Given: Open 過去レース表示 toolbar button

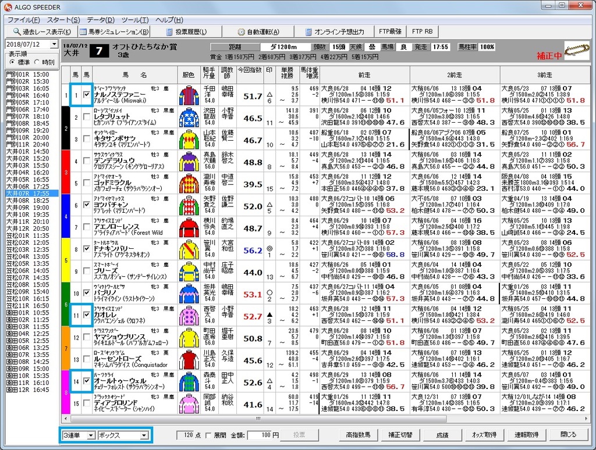Looking at the screenshot, I should [x=42, y=31].
